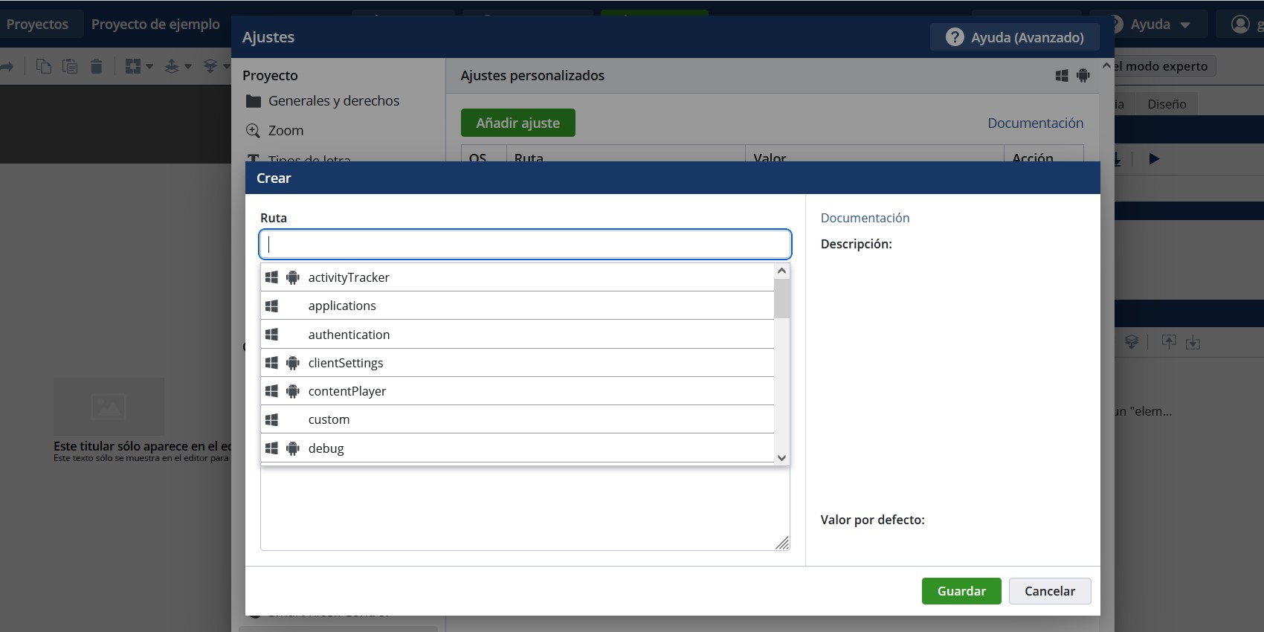Viewport: 1264px width, 632px height.
Task: Focus the Ruta text input field
Action: [525, 244]
